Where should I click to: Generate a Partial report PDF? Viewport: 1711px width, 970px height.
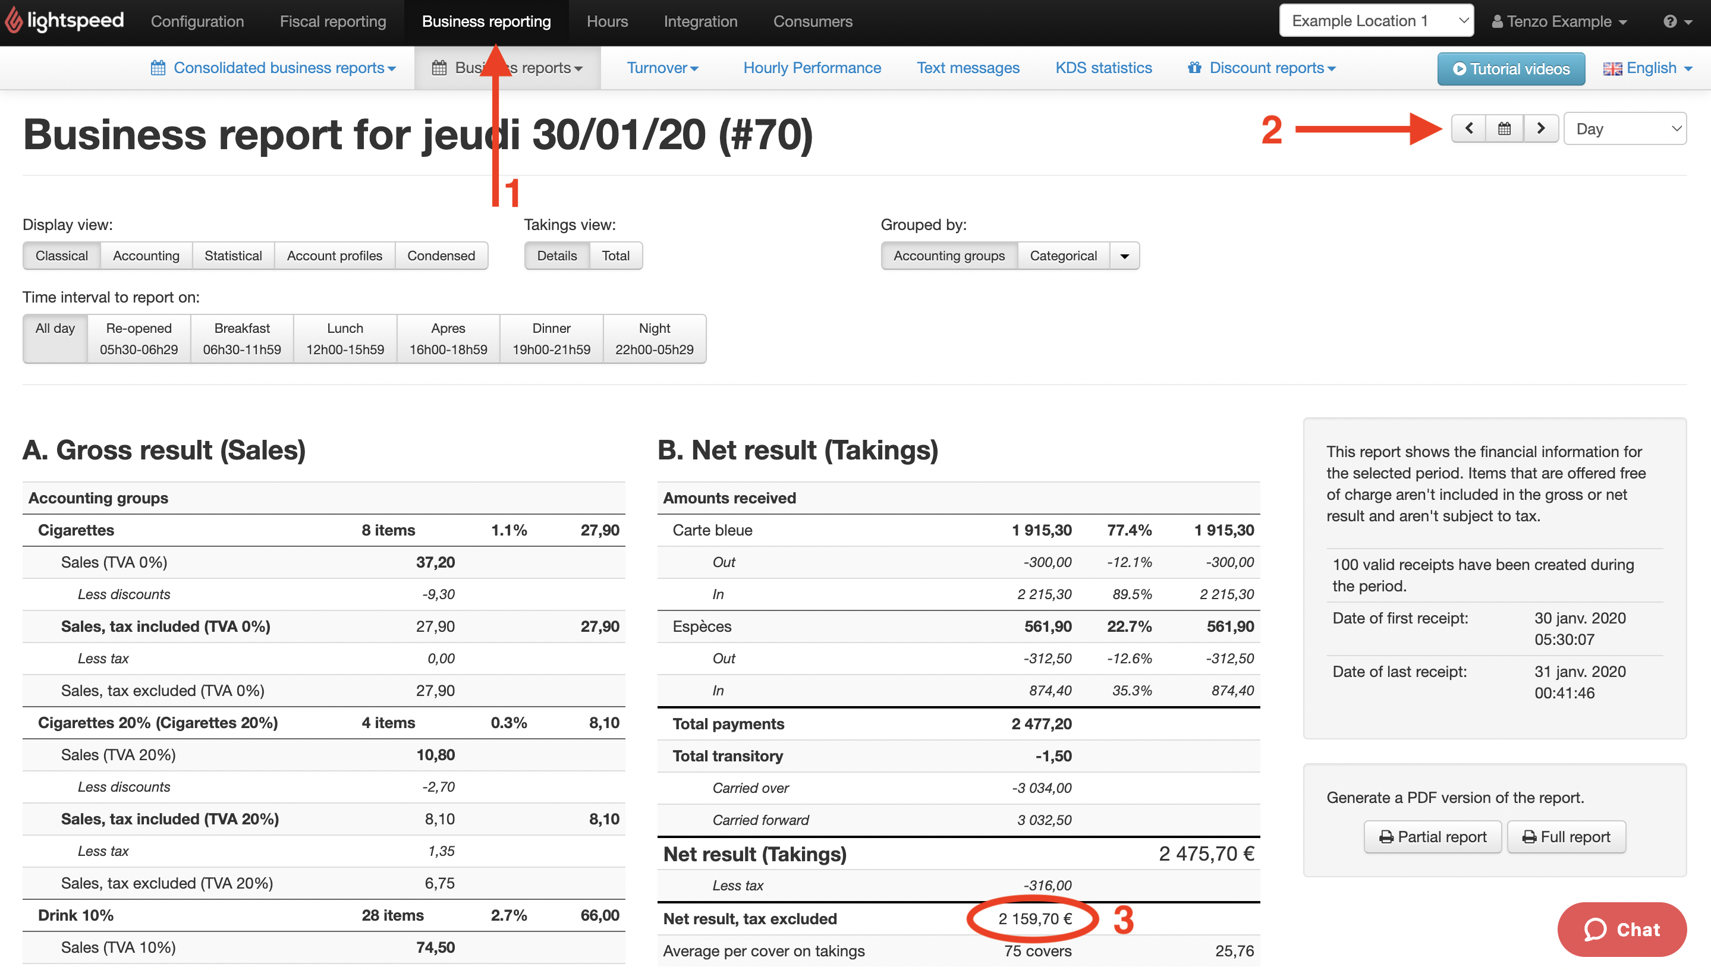coord(1433,837)
